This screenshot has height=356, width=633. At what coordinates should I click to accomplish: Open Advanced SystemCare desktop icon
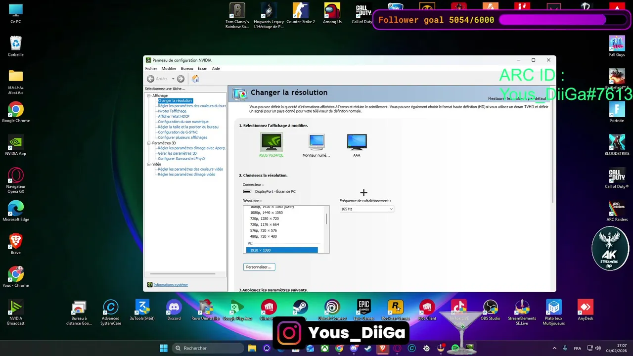click(110, 312)
